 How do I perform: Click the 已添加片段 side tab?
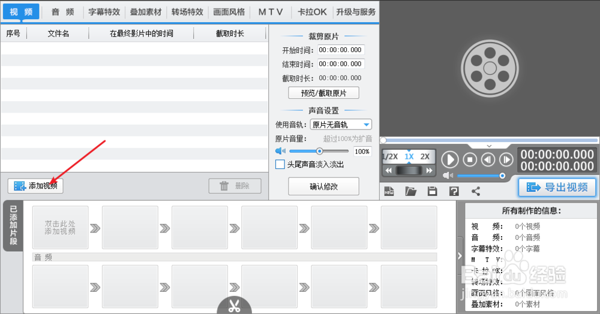click(13, 225)
